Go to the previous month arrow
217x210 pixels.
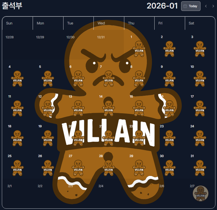206,6
